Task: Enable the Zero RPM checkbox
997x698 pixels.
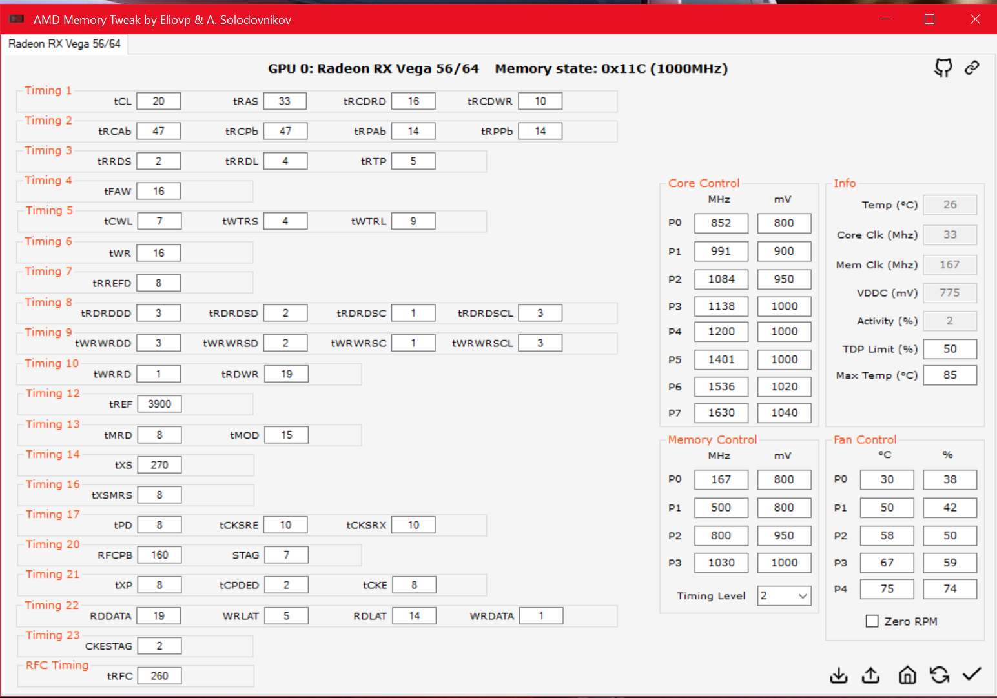Action: click(872, 621)
